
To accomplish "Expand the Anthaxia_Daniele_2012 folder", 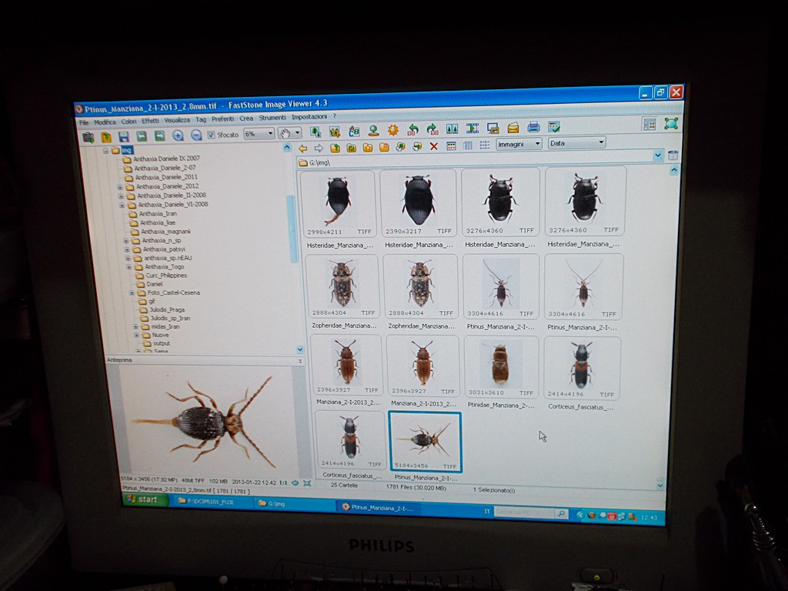I will coord(120,187).
